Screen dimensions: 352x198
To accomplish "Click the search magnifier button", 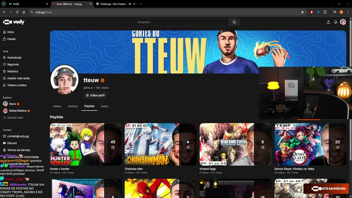I will pyautogui.click(x=234, y=22).
